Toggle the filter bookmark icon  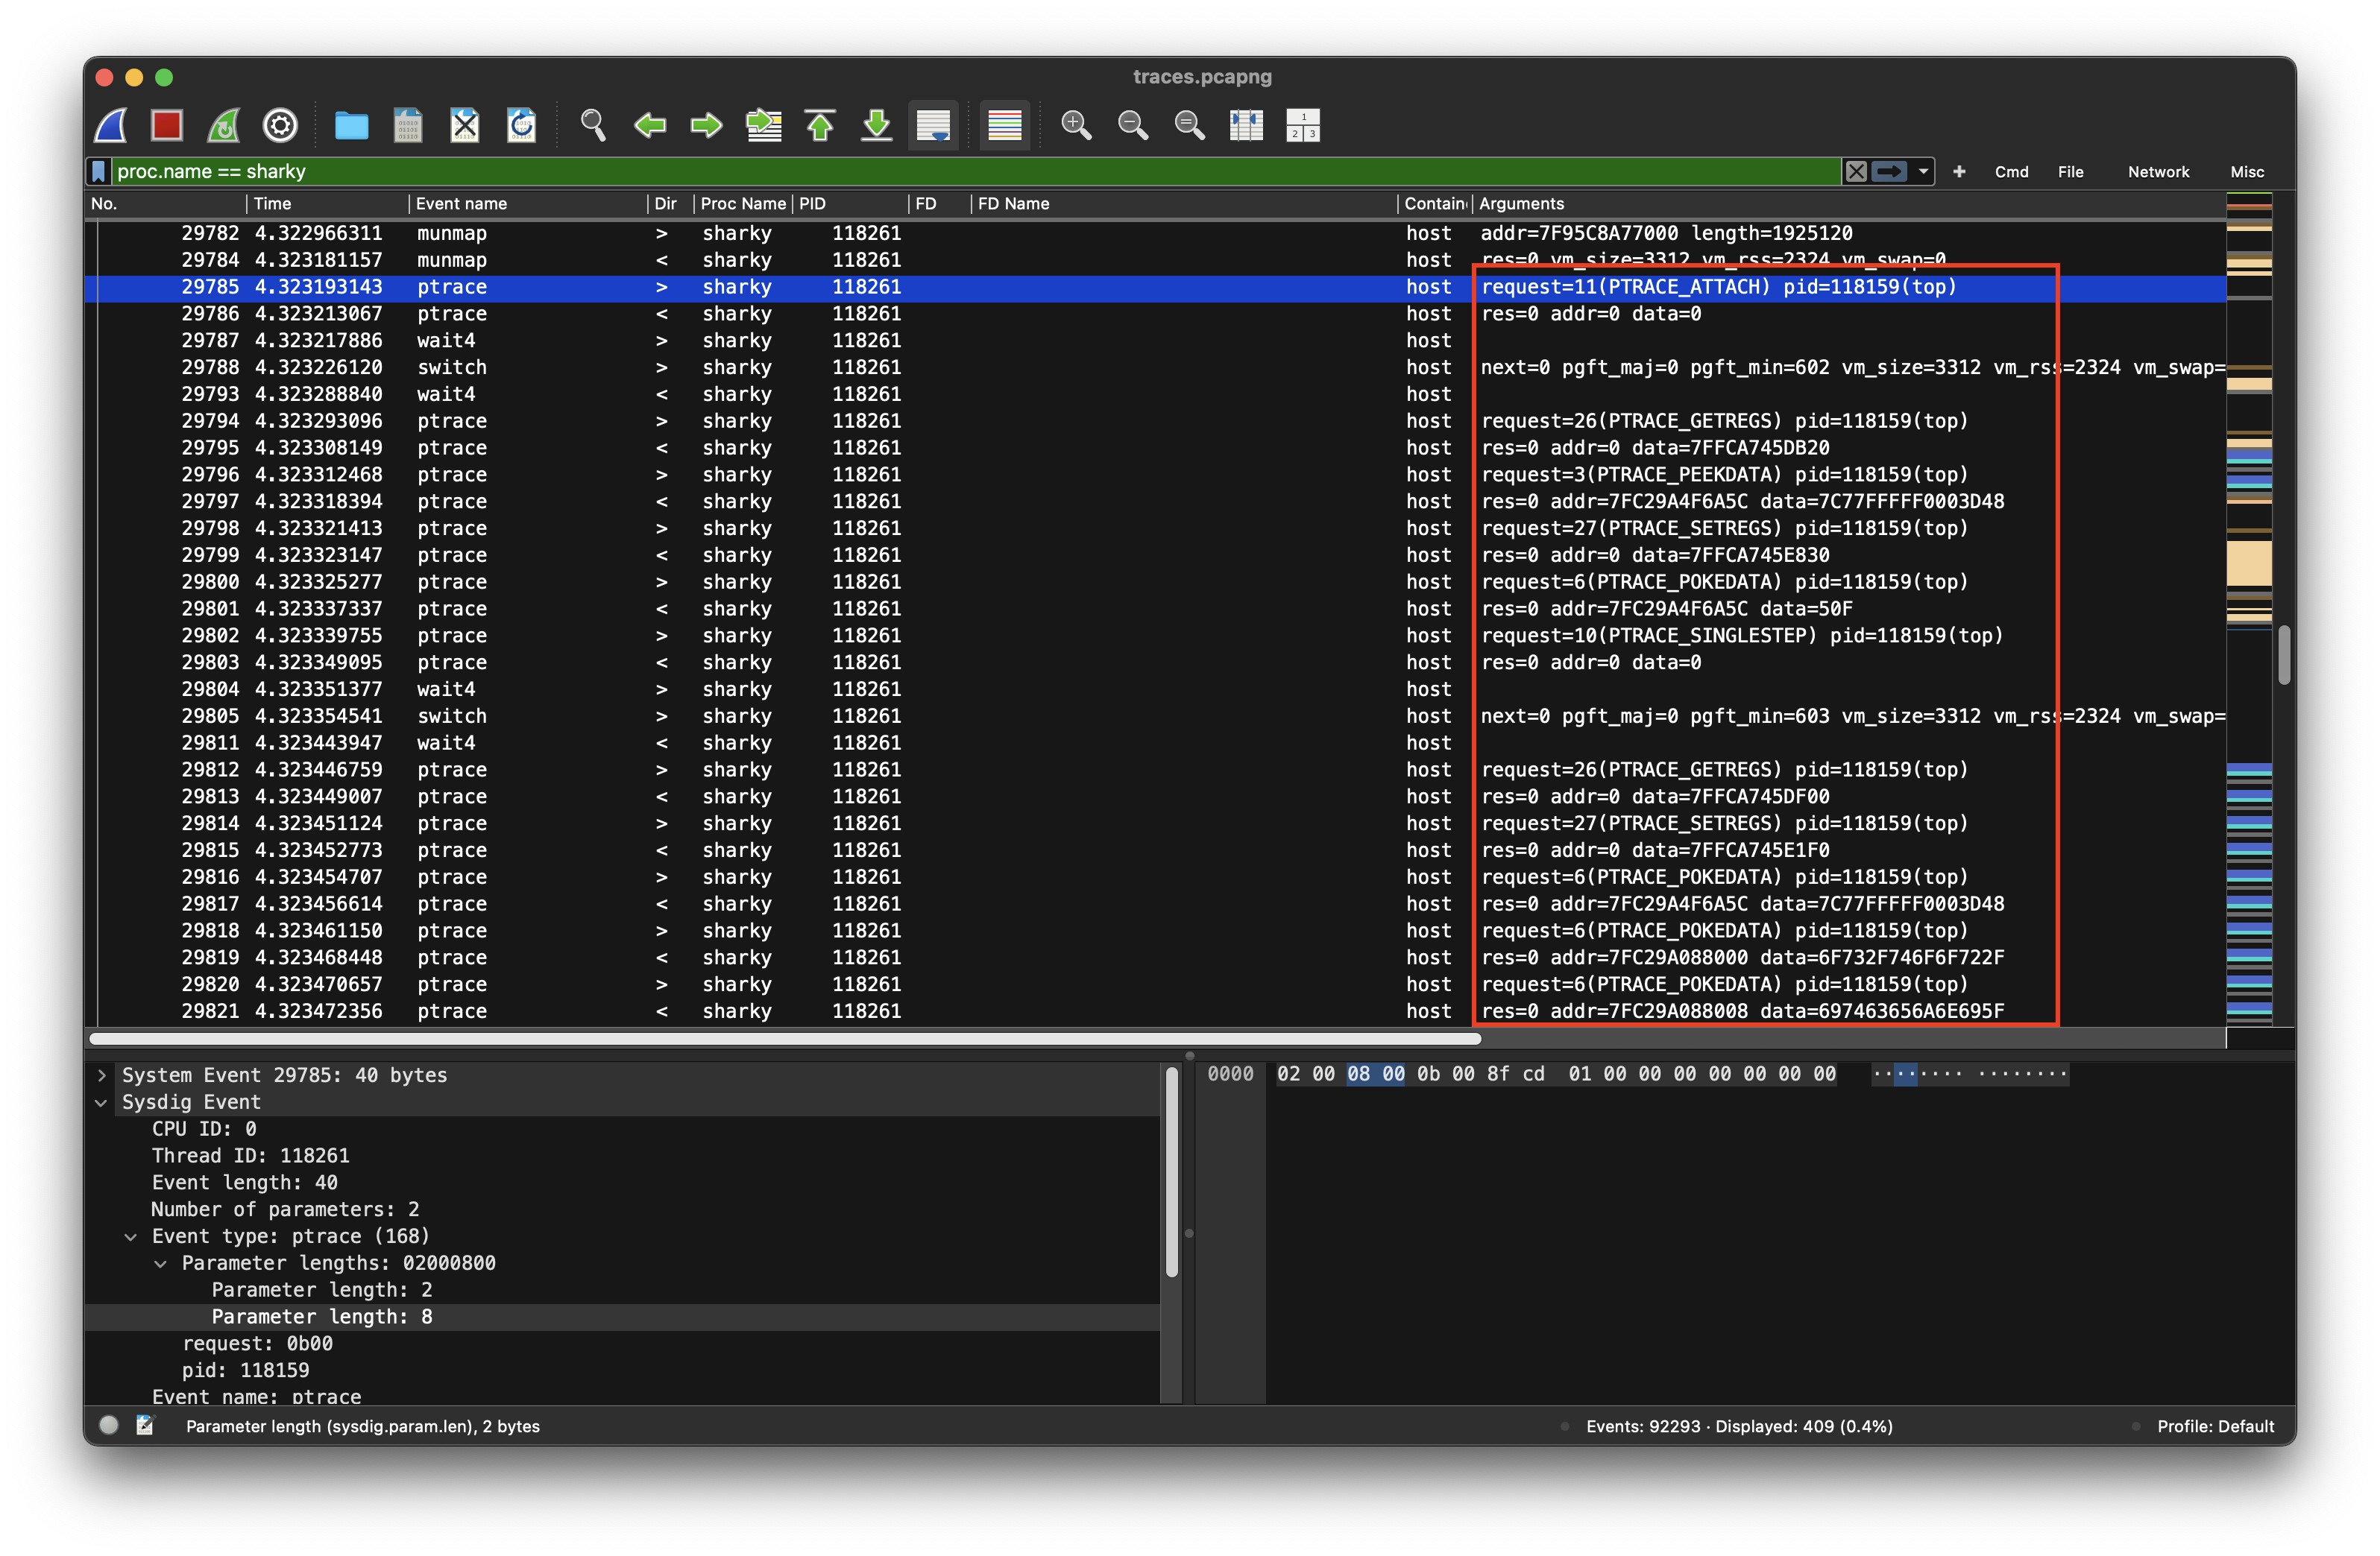pos(99,172)
